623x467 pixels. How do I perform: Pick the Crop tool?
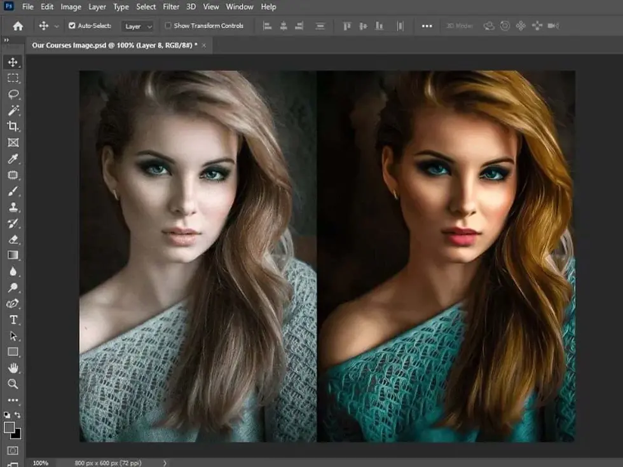(13, 126)
